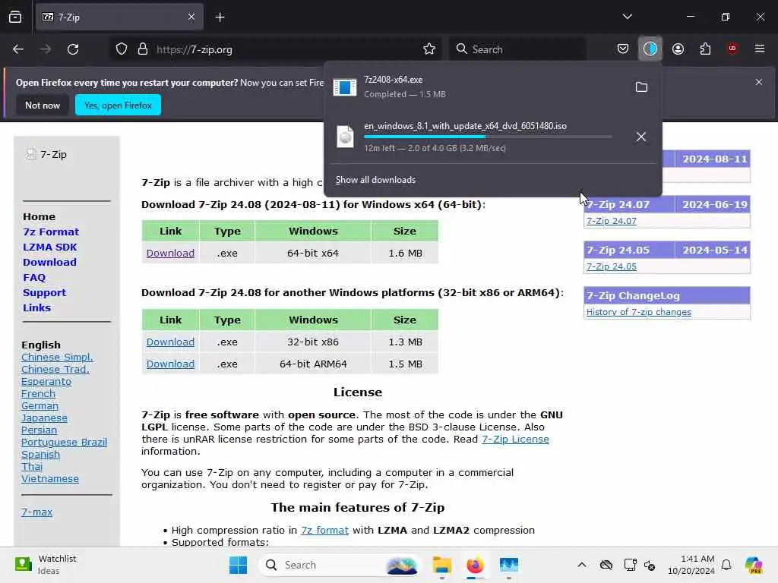Viewport: 778px width, 583px height.
Task: Close the 7-Zip browser tab
Action: coord(191,17)
